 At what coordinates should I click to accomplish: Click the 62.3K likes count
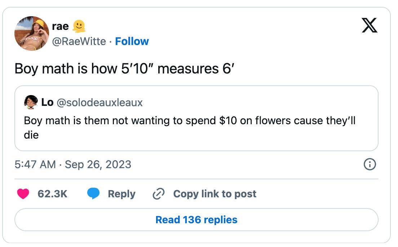[x=52, y=194]
